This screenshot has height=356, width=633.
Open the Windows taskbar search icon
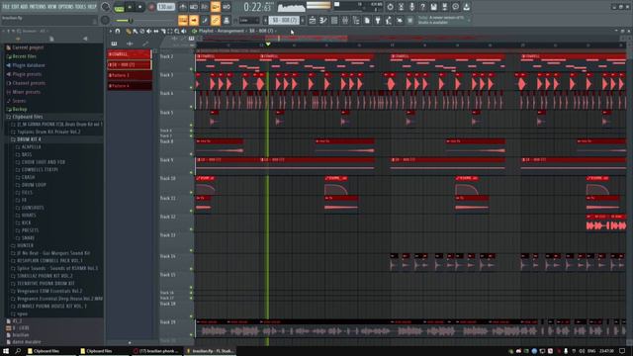click(x=18, y=351)
